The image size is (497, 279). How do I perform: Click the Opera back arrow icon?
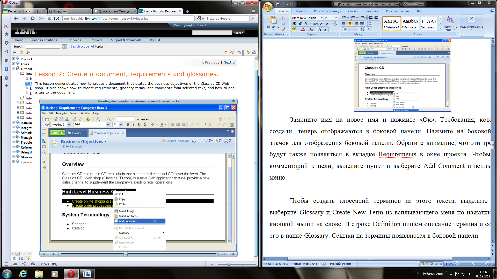(16, 18)
